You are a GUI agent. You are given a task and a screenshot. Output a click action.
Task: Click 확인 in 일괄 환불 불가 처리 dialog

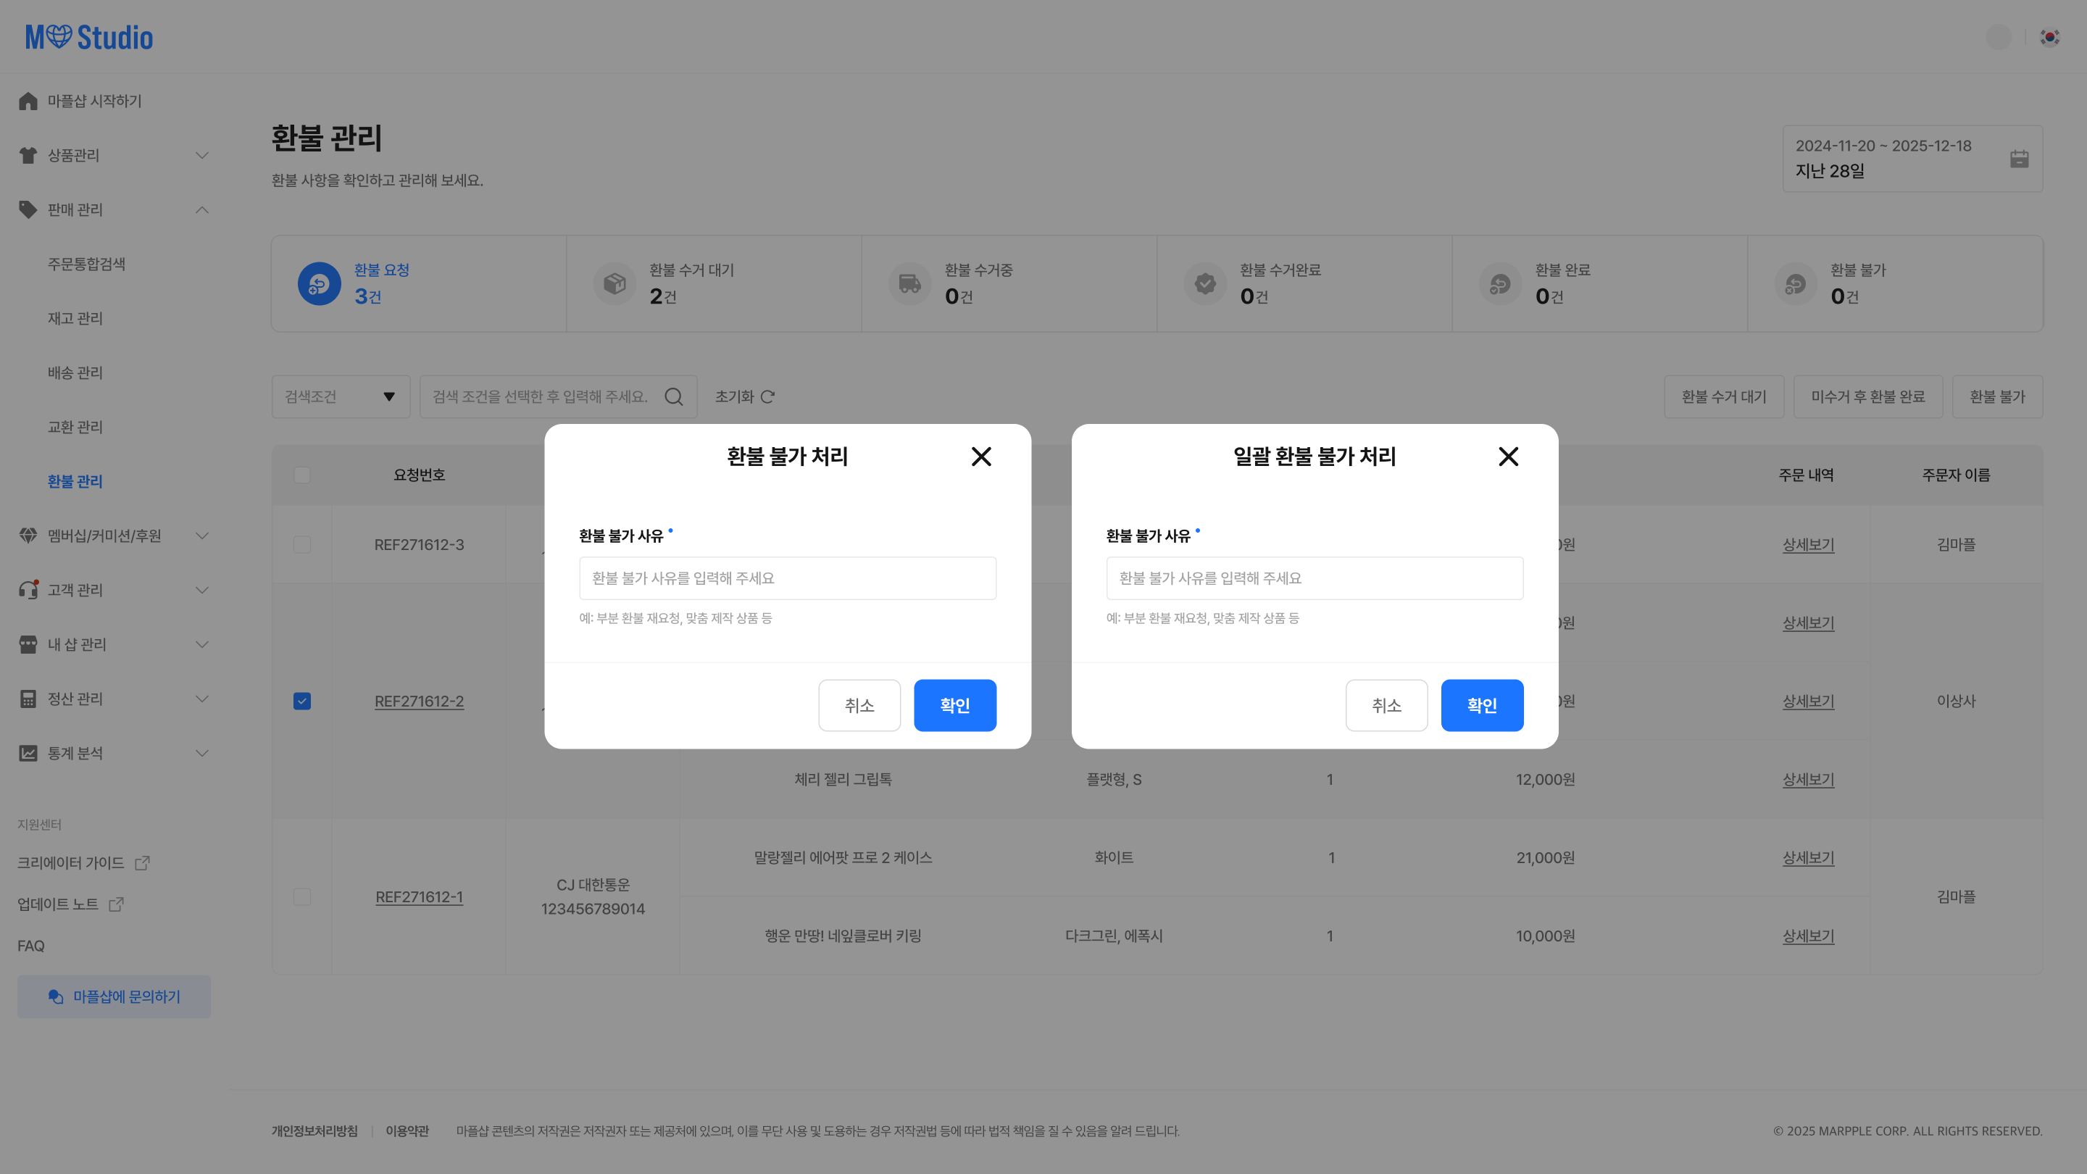click(1482, 706)
